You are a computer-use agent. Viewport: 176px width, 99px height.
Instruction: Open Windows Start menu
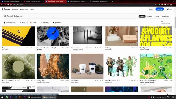tap(2, 97)
